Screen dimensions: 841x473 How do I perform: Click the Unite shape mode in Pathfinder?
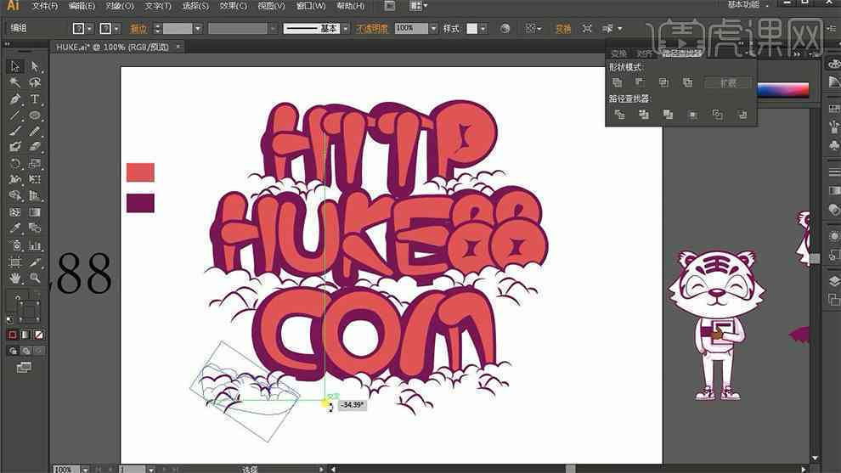pos(618,82)
